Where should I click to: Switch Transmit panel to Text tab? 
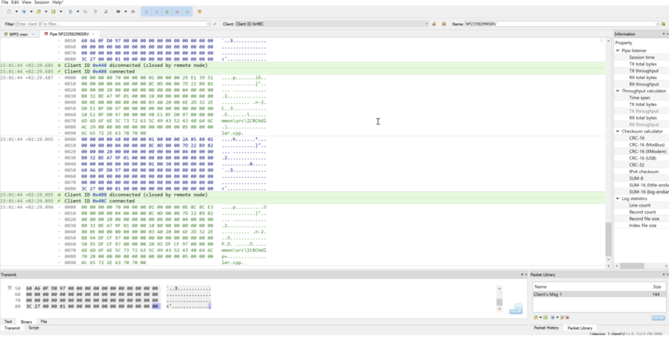8,322
